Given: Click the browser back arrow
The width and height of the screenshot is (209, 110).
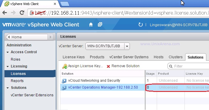Looking at the screenshot, I should pyautogui.click(x=4, y=13).
